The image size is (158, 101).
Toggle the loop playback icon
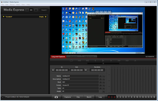click(71, 61)
